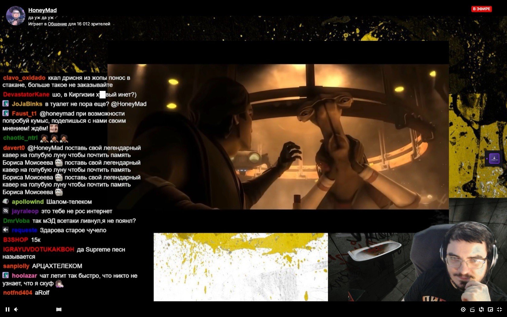The image size is (507, 317).
Task: Click the HoneyMad channel avatar
Action: click(x=16, y=16)
